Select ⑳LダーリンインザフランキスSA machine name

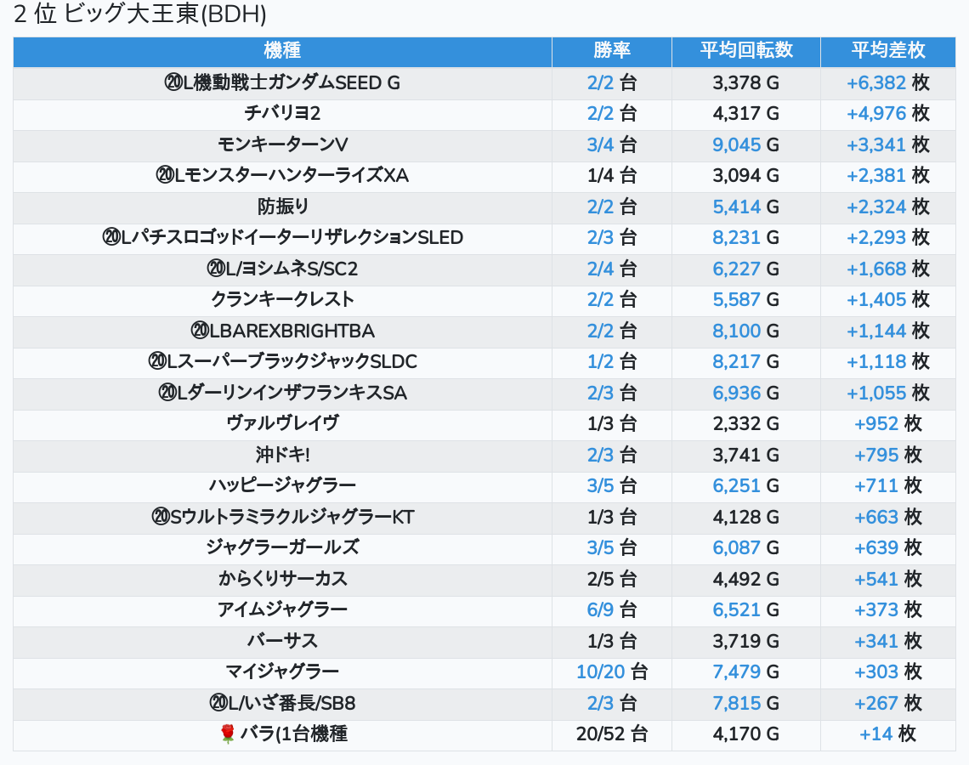[282, 393]
